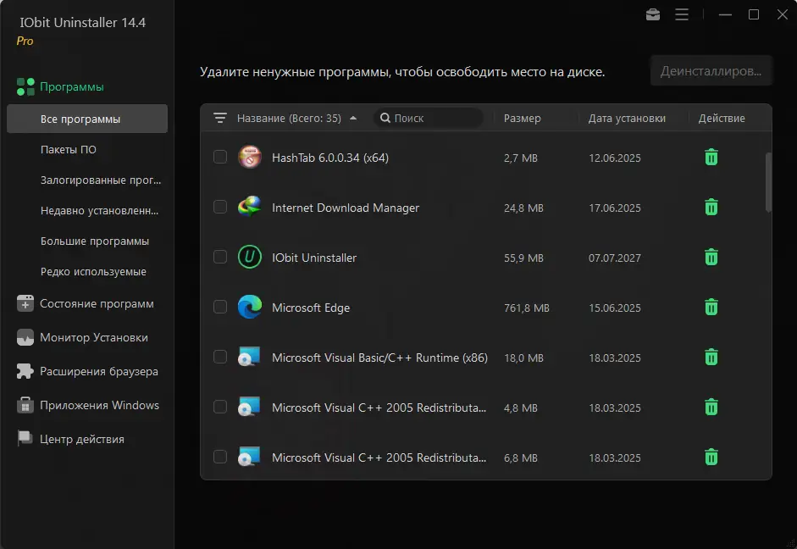
Task: Check the HashTab 6.0.0.34 checkbox
Action: (x=220, y=157)
